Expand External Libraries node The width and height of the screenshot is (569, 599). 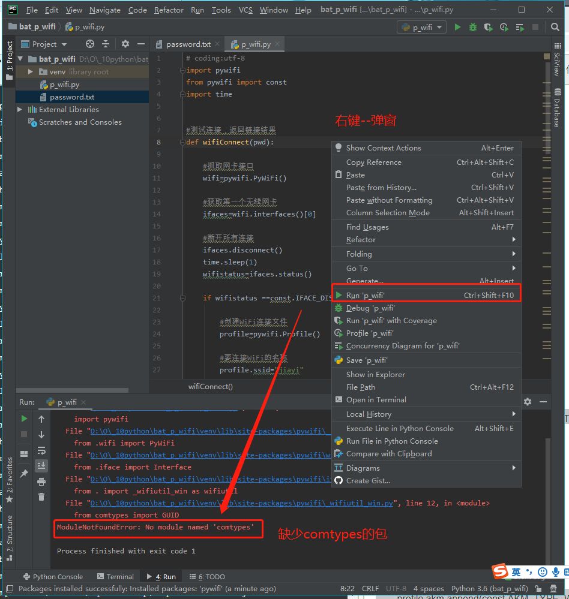click(x=19, y=109)
